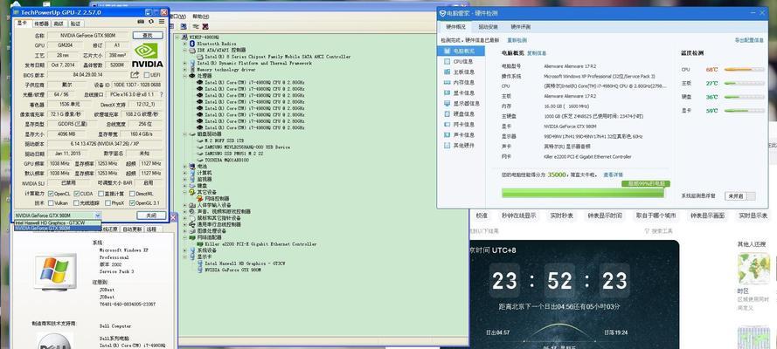Toggle the Vulkan checkbox
This screenshot has width=777, height=349.
click(51, 202)
